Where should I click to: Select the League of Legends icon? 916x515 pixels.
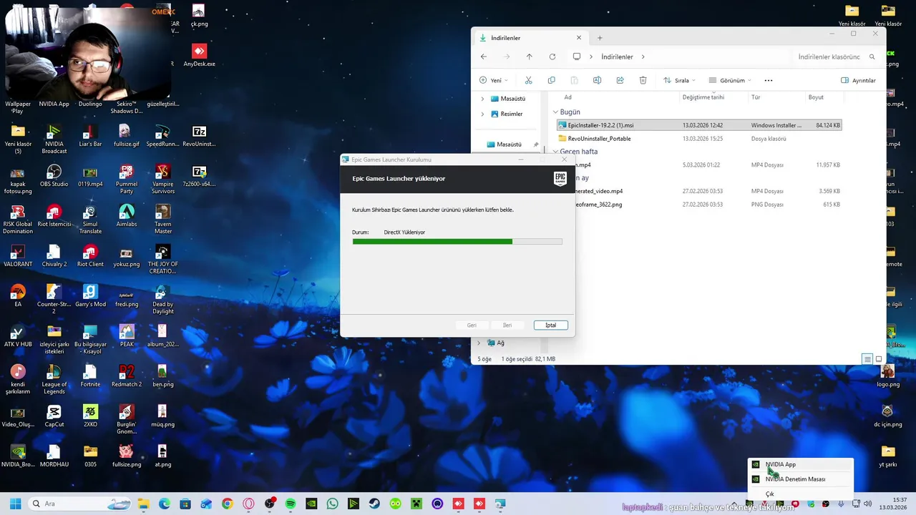click(54, 379)
